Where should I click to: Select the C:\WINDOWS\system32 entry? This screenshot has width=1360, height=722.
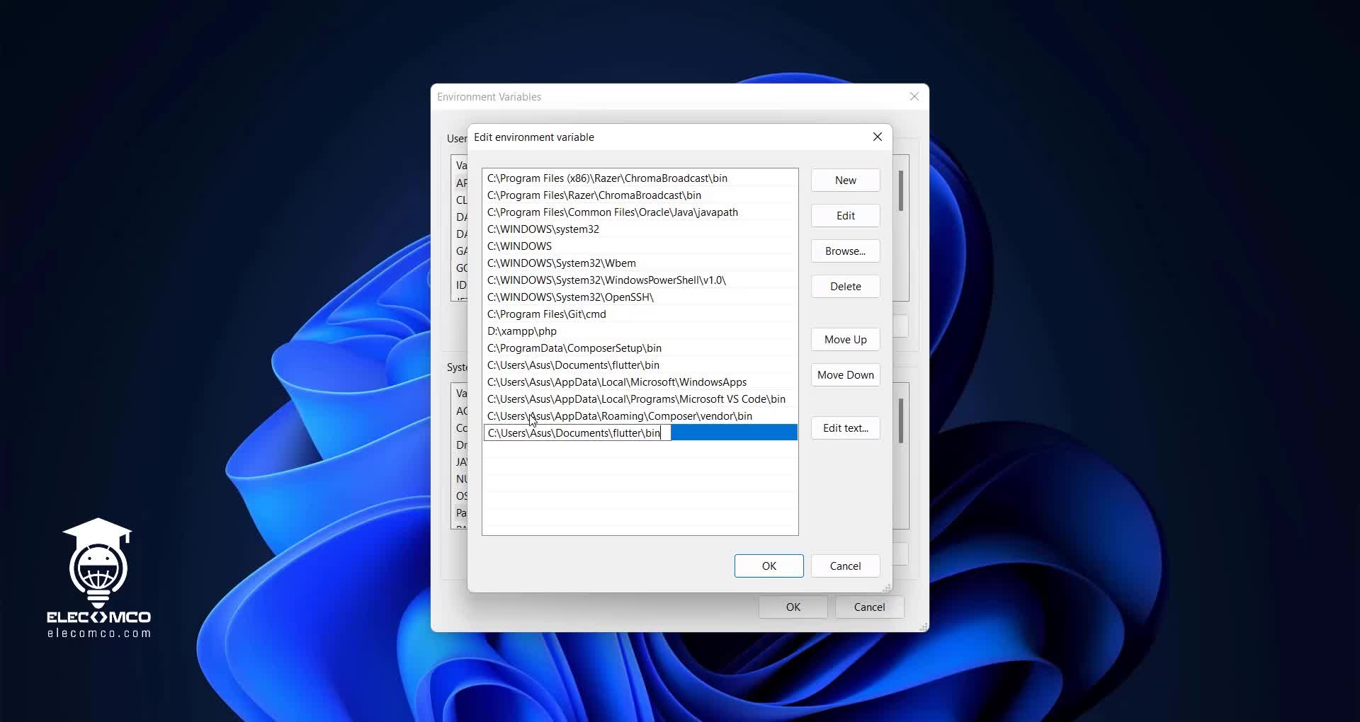point(543,229)
